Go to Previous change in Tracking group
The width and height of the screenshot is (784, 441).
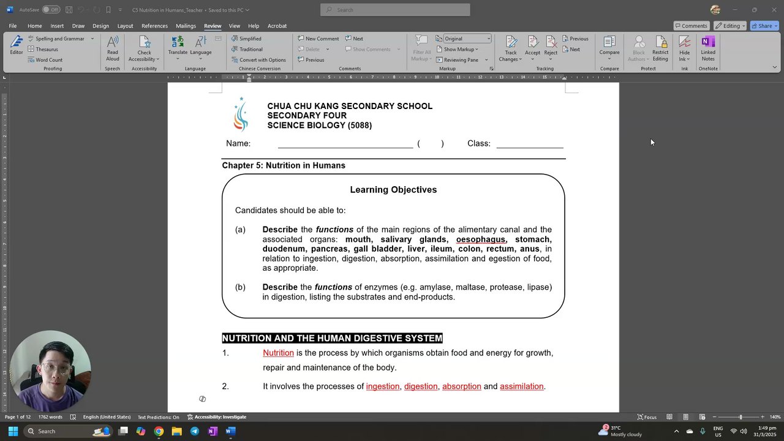click(x=575, y=39)
